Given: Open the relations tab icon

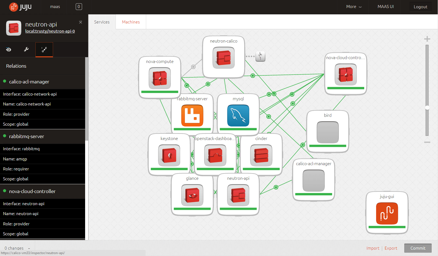Looking at the screenshot, I should pyautogui.click(x=44, y=50).
